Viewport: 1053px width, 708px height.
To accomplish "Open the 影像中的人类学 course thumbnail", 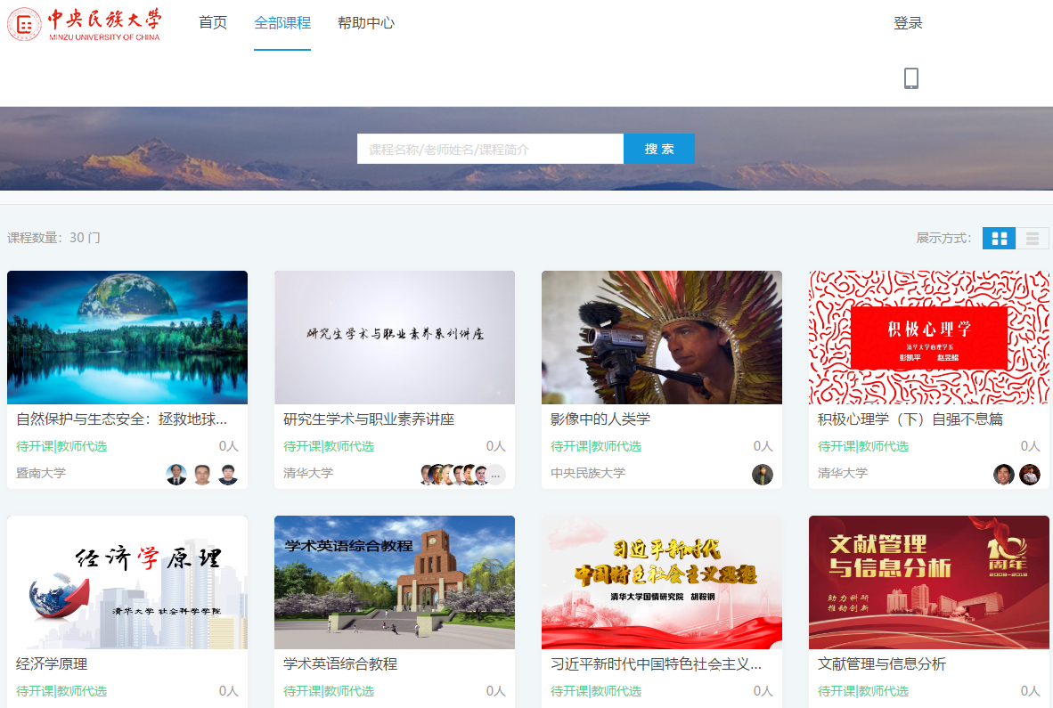I will pyautogui.click(x=662, y=338).
